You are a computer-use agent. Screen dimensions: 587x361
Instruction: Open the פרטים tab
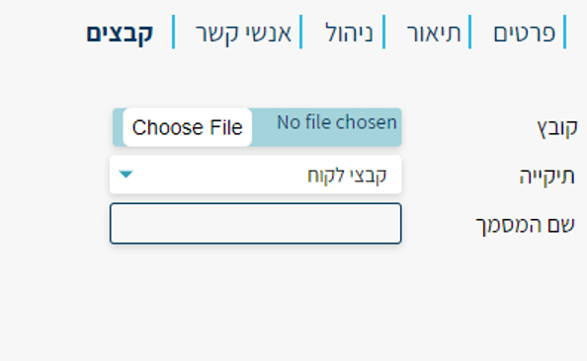pyautogui.click(x=524, y=33)
